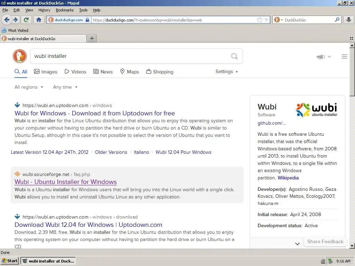Open Wubi - Ubuntu Installer for Windows result
The height and width of the screenshot is (266, 355).
pyautogui.click(x=66, y=182)
